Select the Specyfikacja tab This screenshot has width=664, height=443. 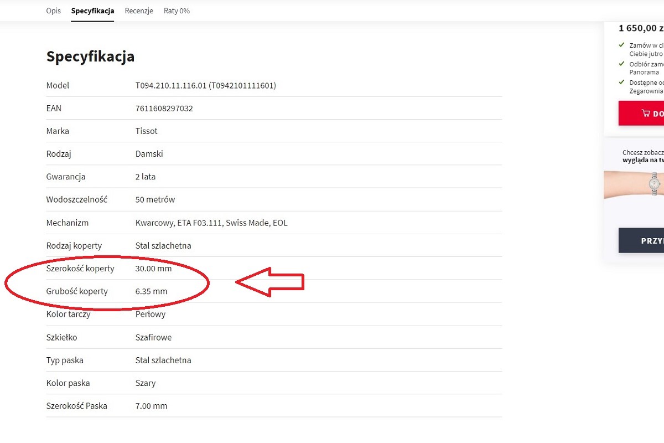coord(92,11)
